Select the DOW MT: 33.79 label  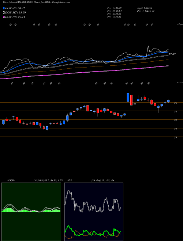click(16, 13)
